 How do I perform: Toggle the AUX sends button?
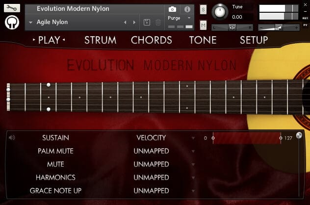[305, 18]
